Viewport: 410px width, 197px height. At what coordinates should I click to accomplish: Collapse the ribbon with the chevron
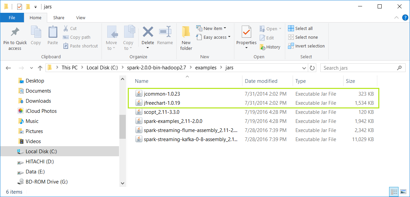396,18
